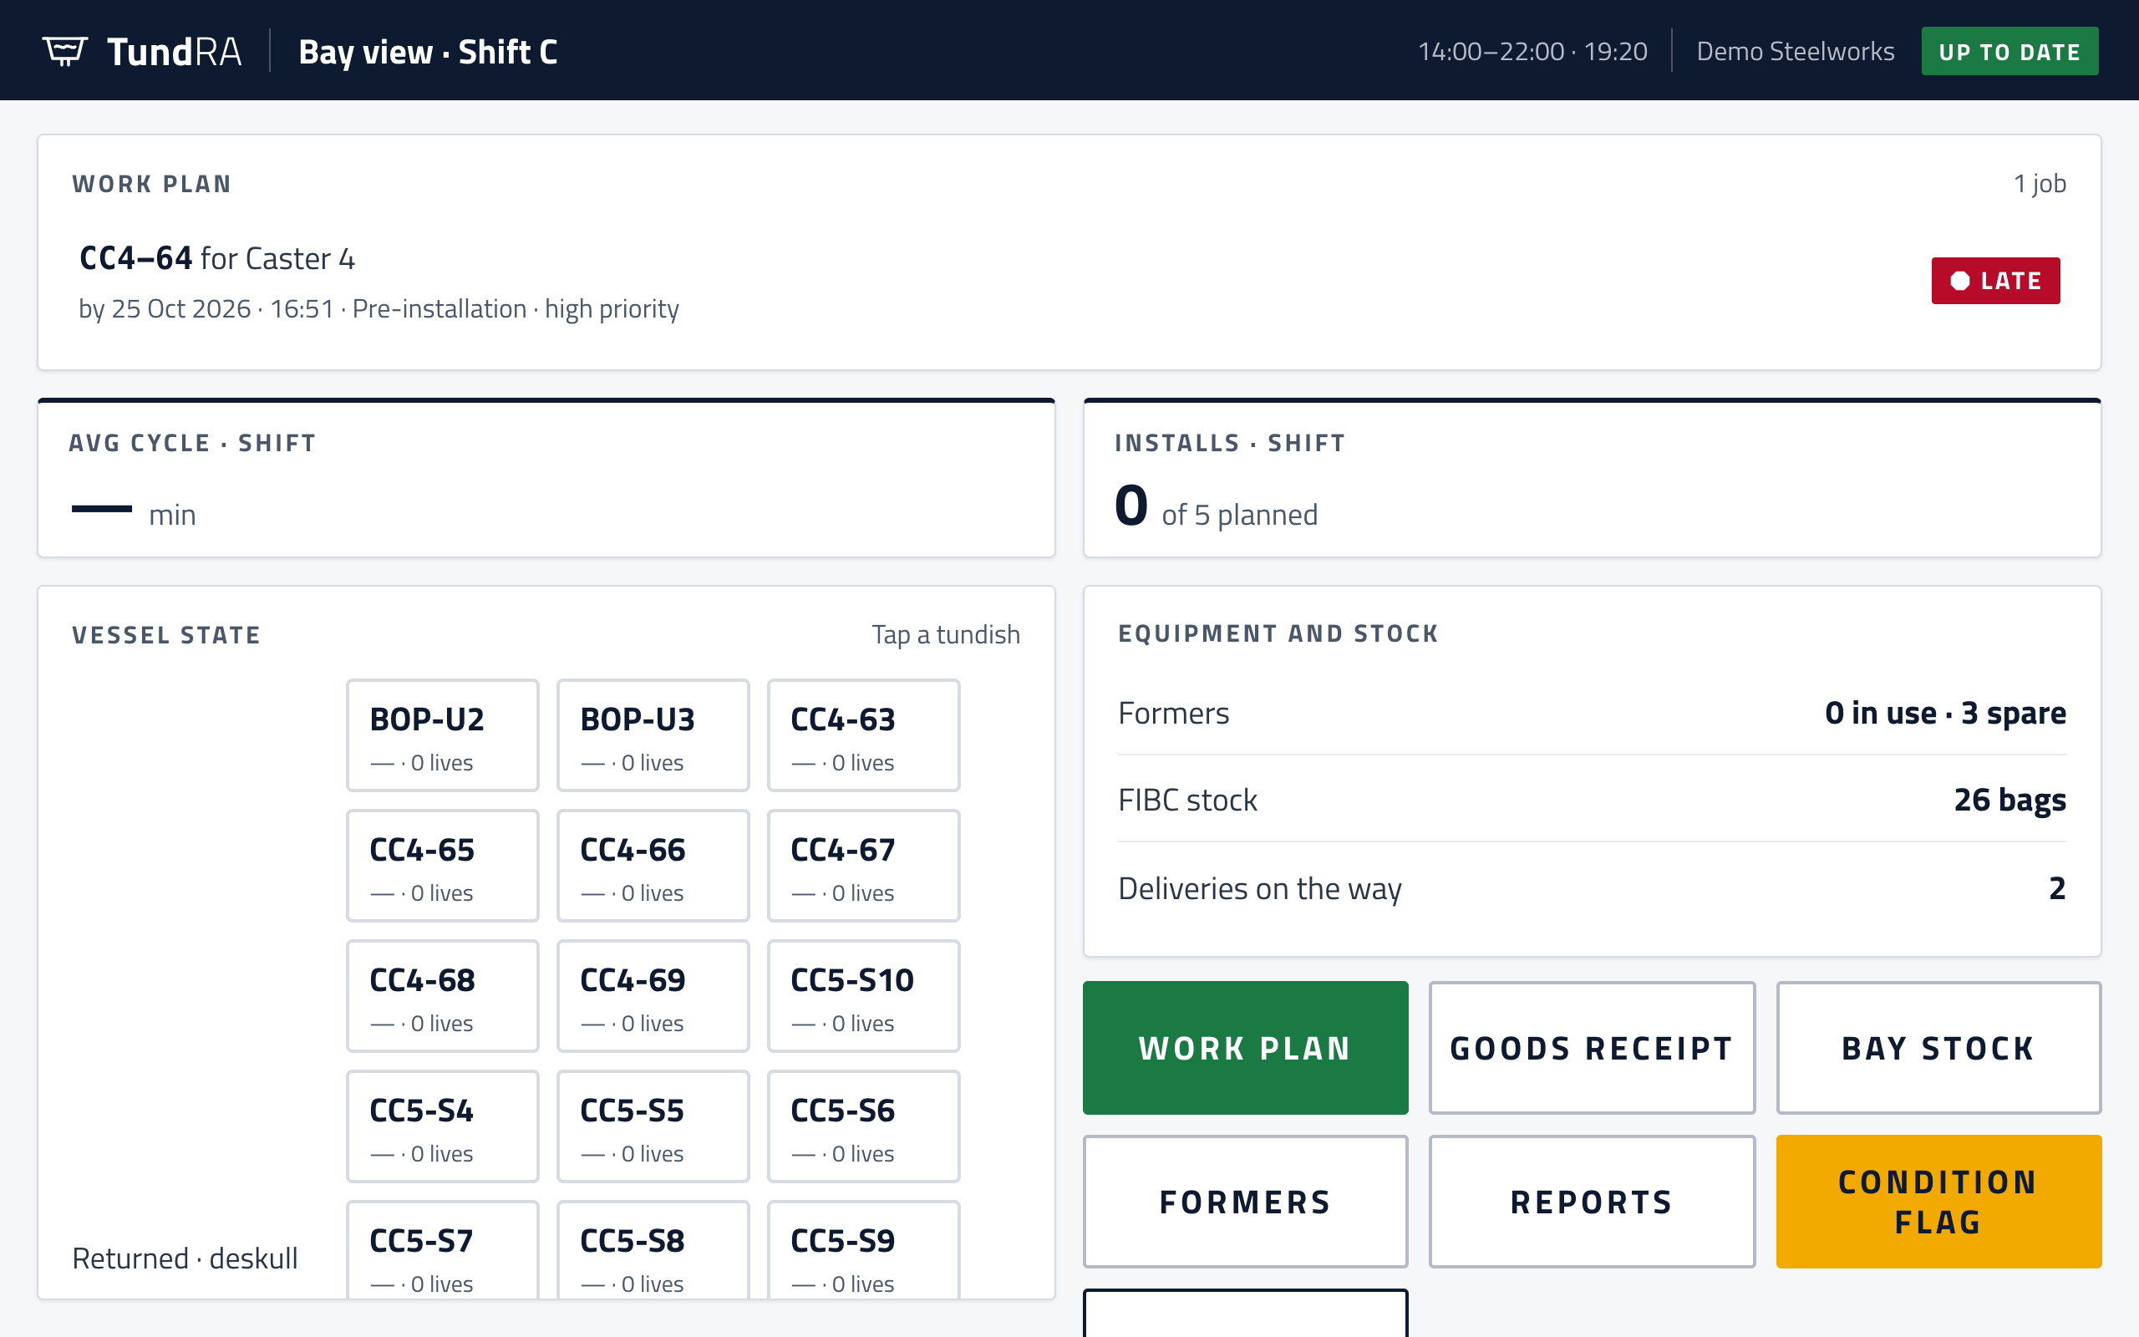Screen dimensions: 2139x1337
Task: Tap the CC5-S8 tundish card
Action: 653,1250
